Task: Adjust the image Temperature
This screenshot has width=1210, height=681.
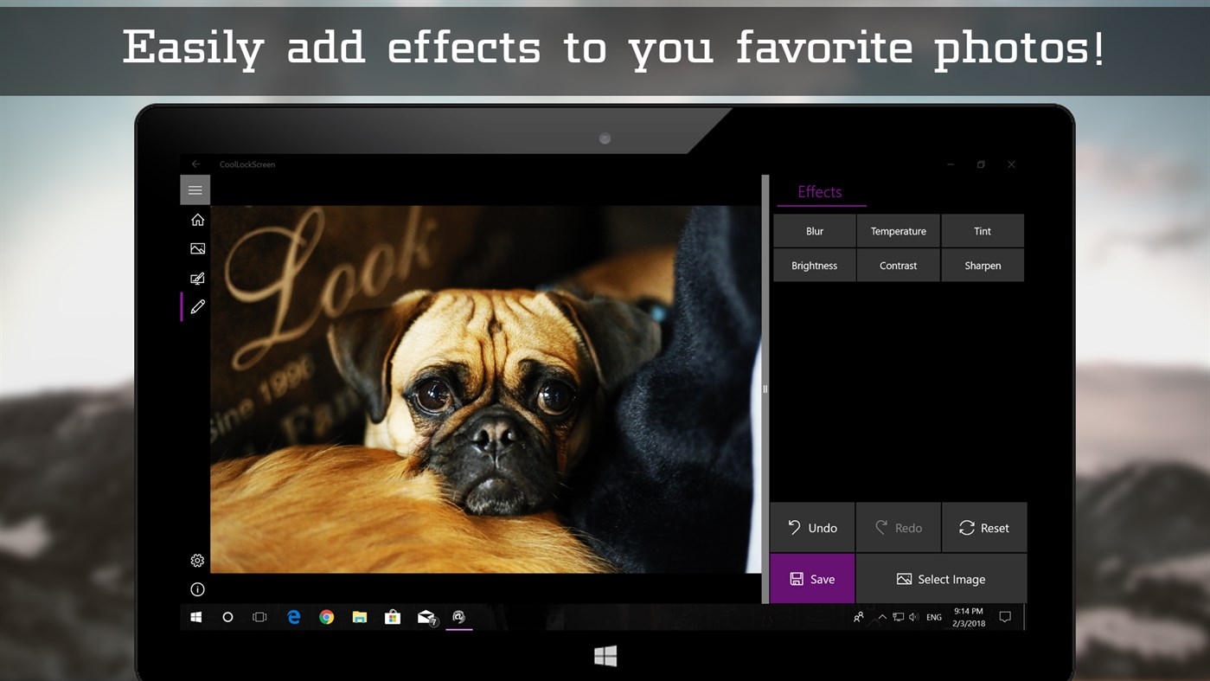Action: (x=898, y=230)
